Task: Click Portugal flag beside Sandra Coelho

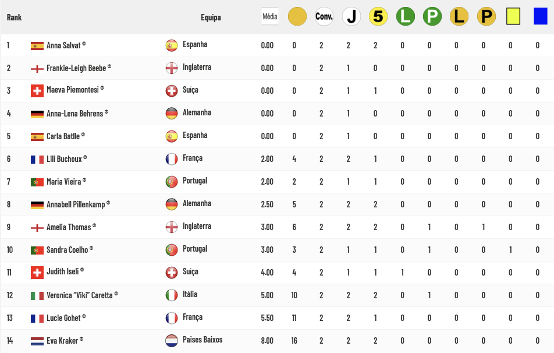Action: click(x=37, y=250)
